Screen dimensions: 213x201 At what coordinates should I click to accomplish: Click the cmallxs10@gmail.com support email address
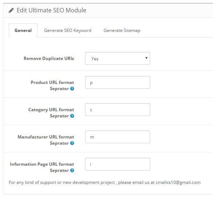click(178, 182)
